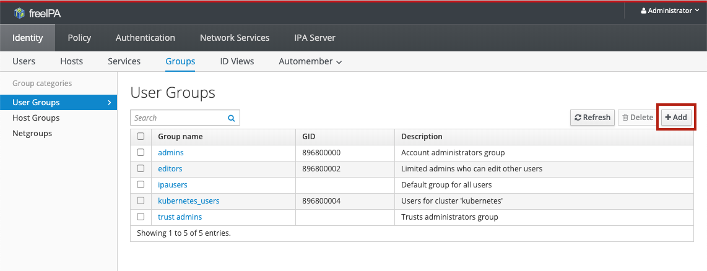Click the User Groups sidebar chevron
Screen dimensions: 707x271
click(x=110, y=103)
